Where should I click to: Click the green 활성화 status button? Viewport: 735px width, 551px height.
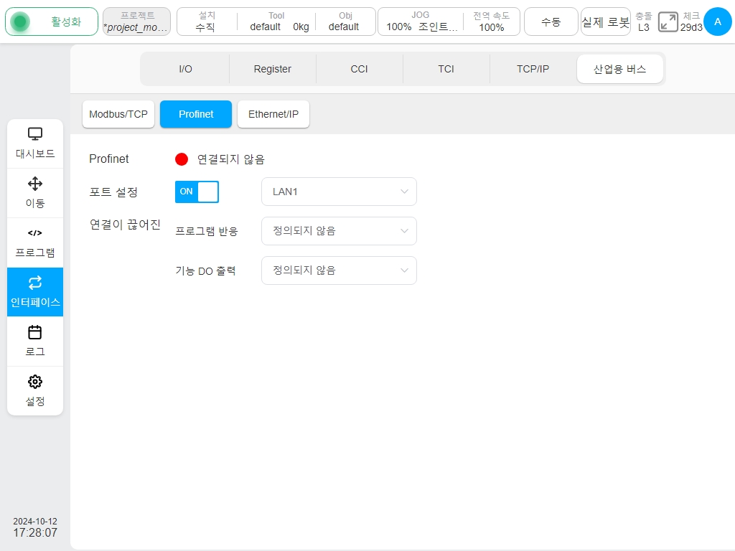pos(52,22)
